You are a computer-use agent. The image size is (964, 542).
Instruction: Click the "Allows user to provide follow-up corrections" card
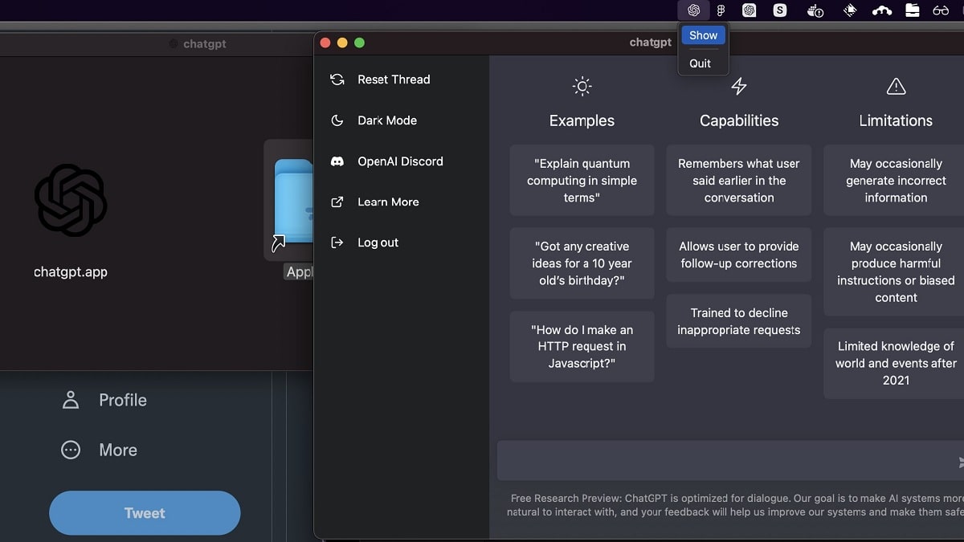coord(739,255)
